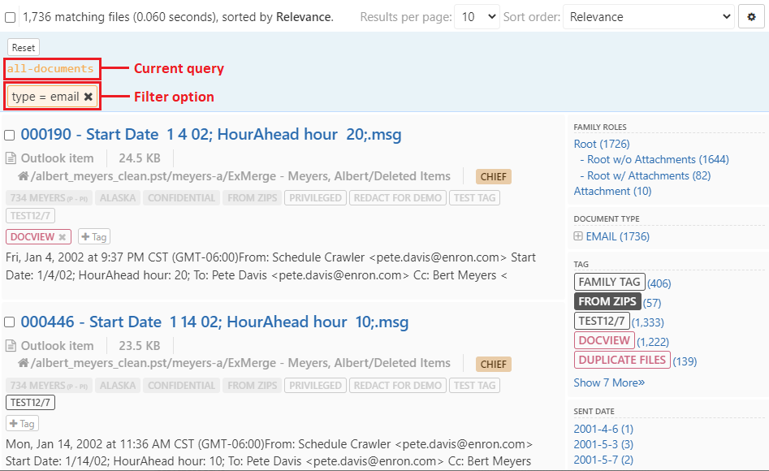Screen dimensions: 769x471
Task: Open result 000190 Start Date message
Action: [213, 134]
